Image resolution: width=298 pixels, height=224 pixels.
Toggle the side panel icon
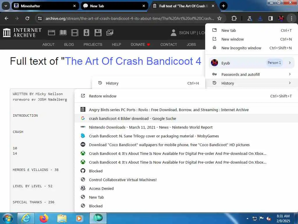click(x=271, y=18)
